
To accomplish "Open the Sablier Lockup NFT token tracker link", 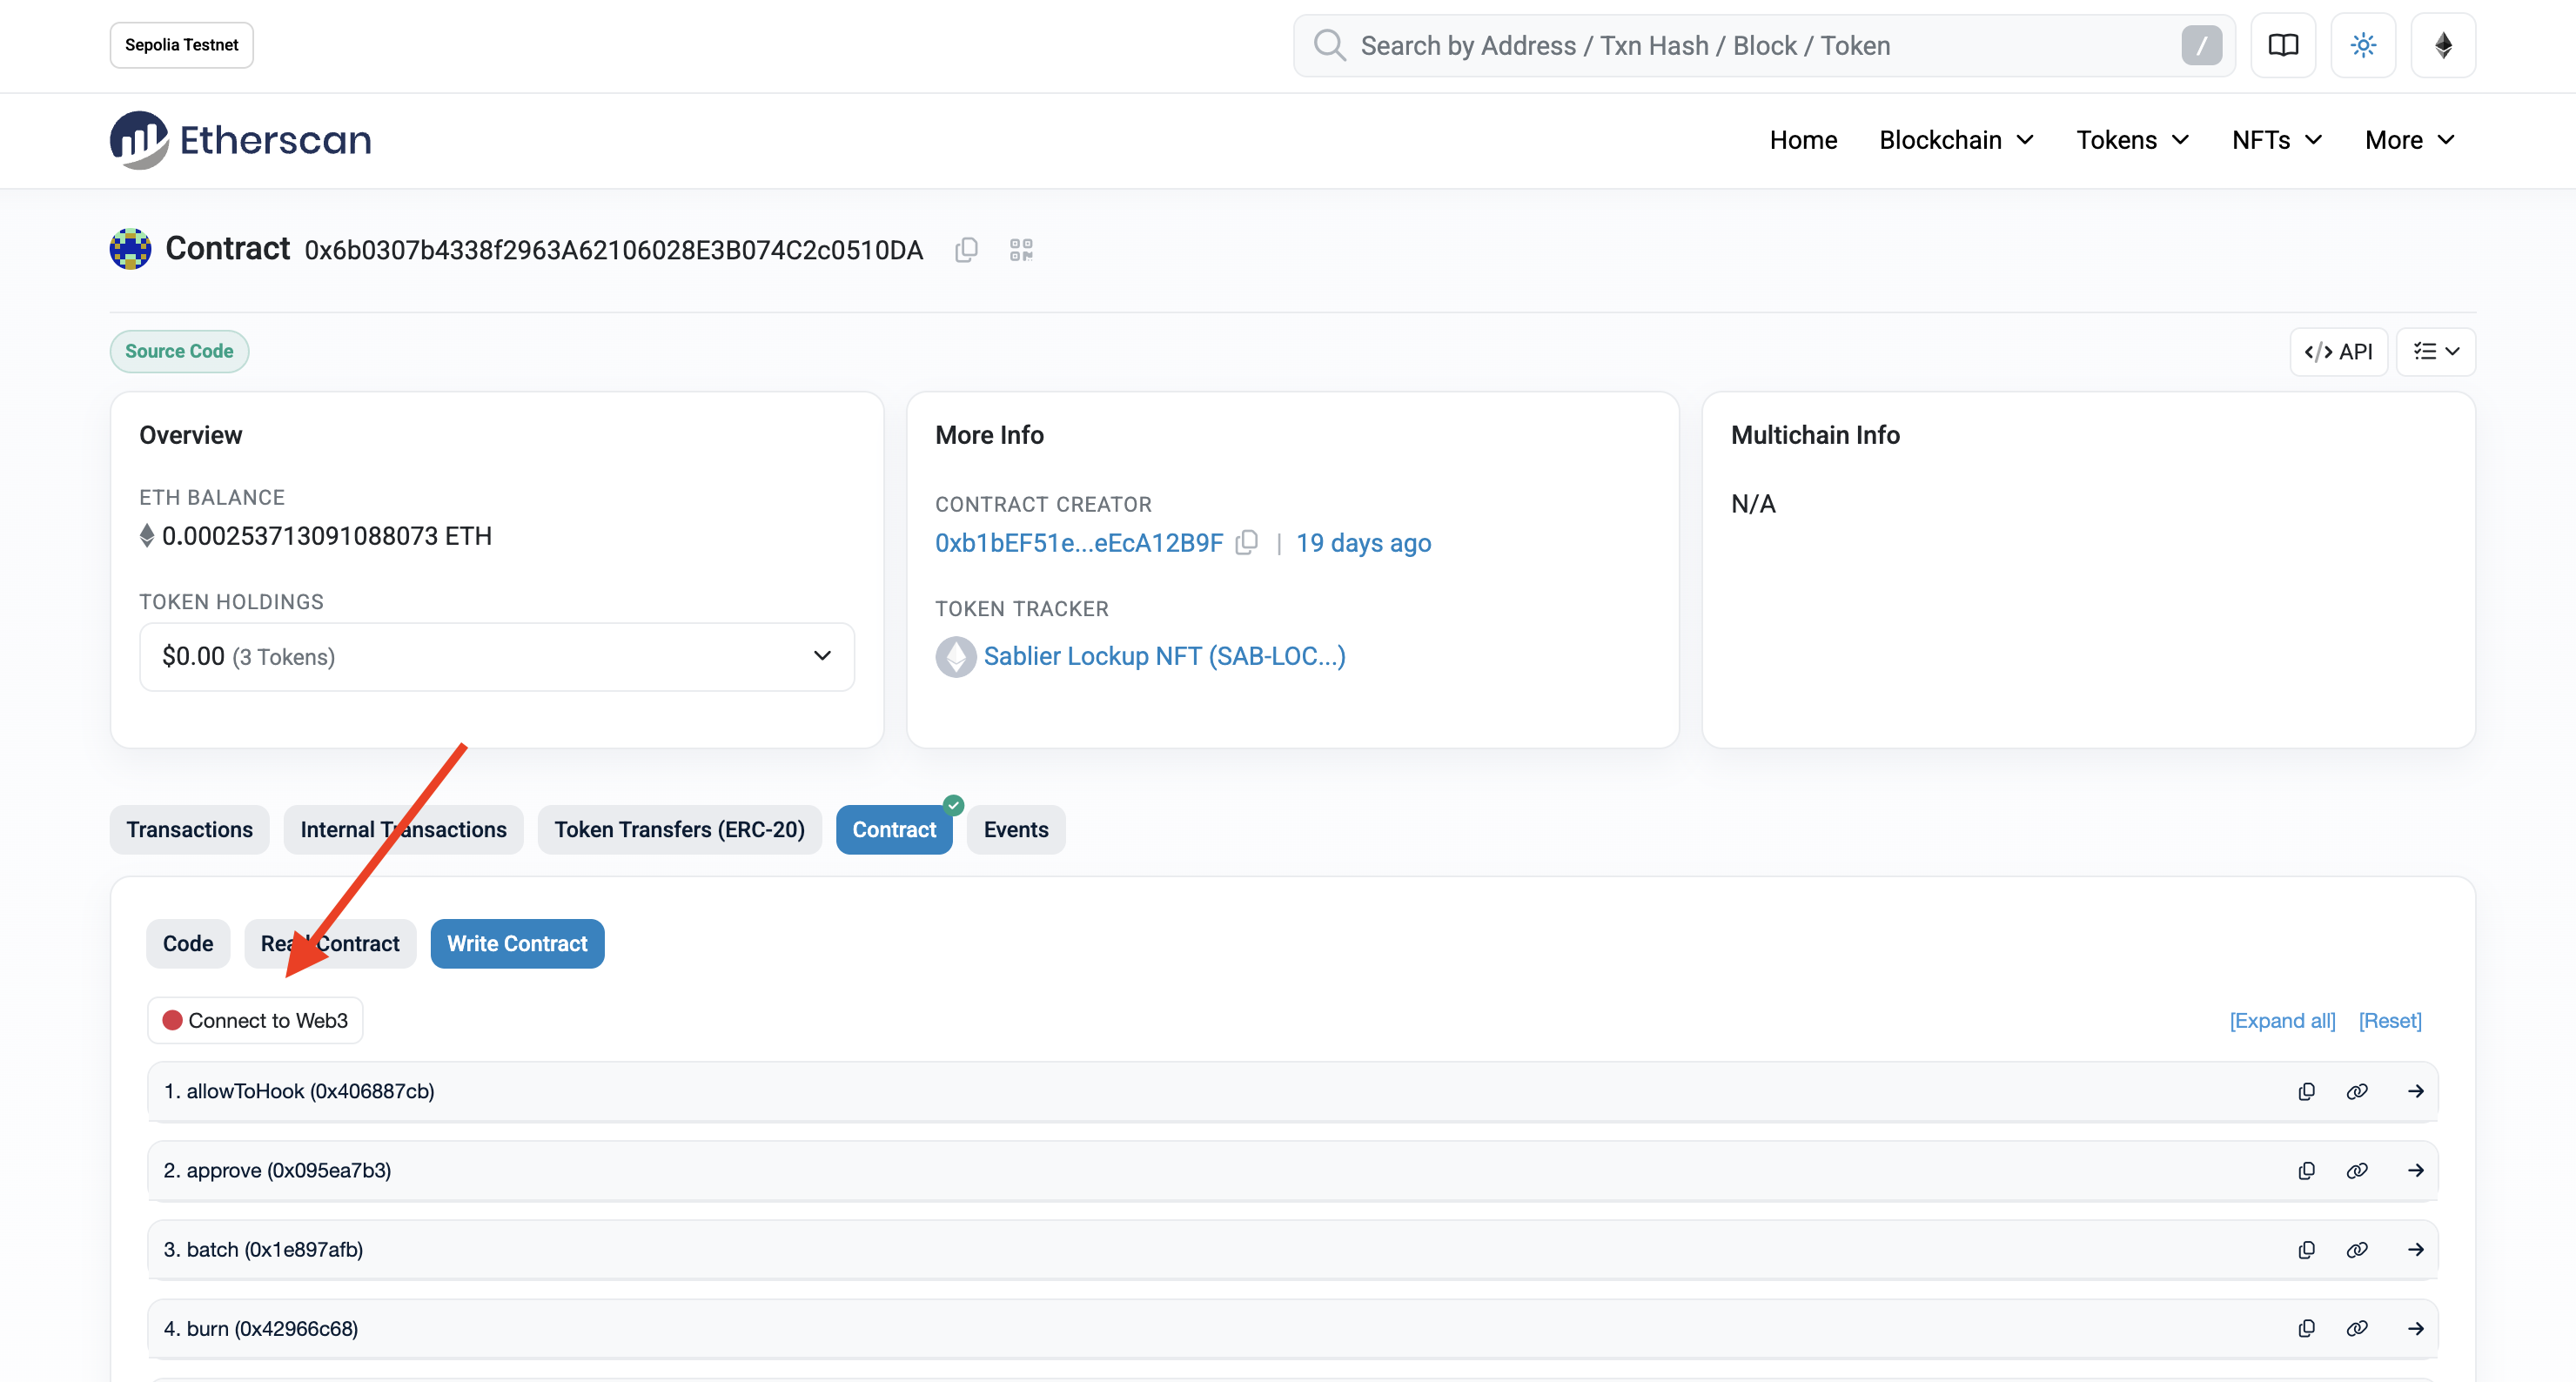I will [1164, 656].
